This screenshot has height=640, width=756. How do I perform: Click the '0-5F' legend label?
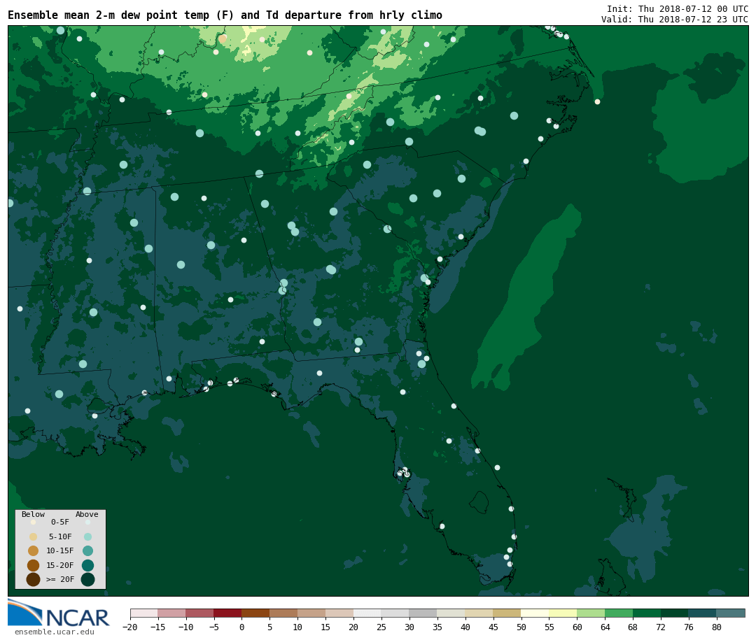coord(60,522)
